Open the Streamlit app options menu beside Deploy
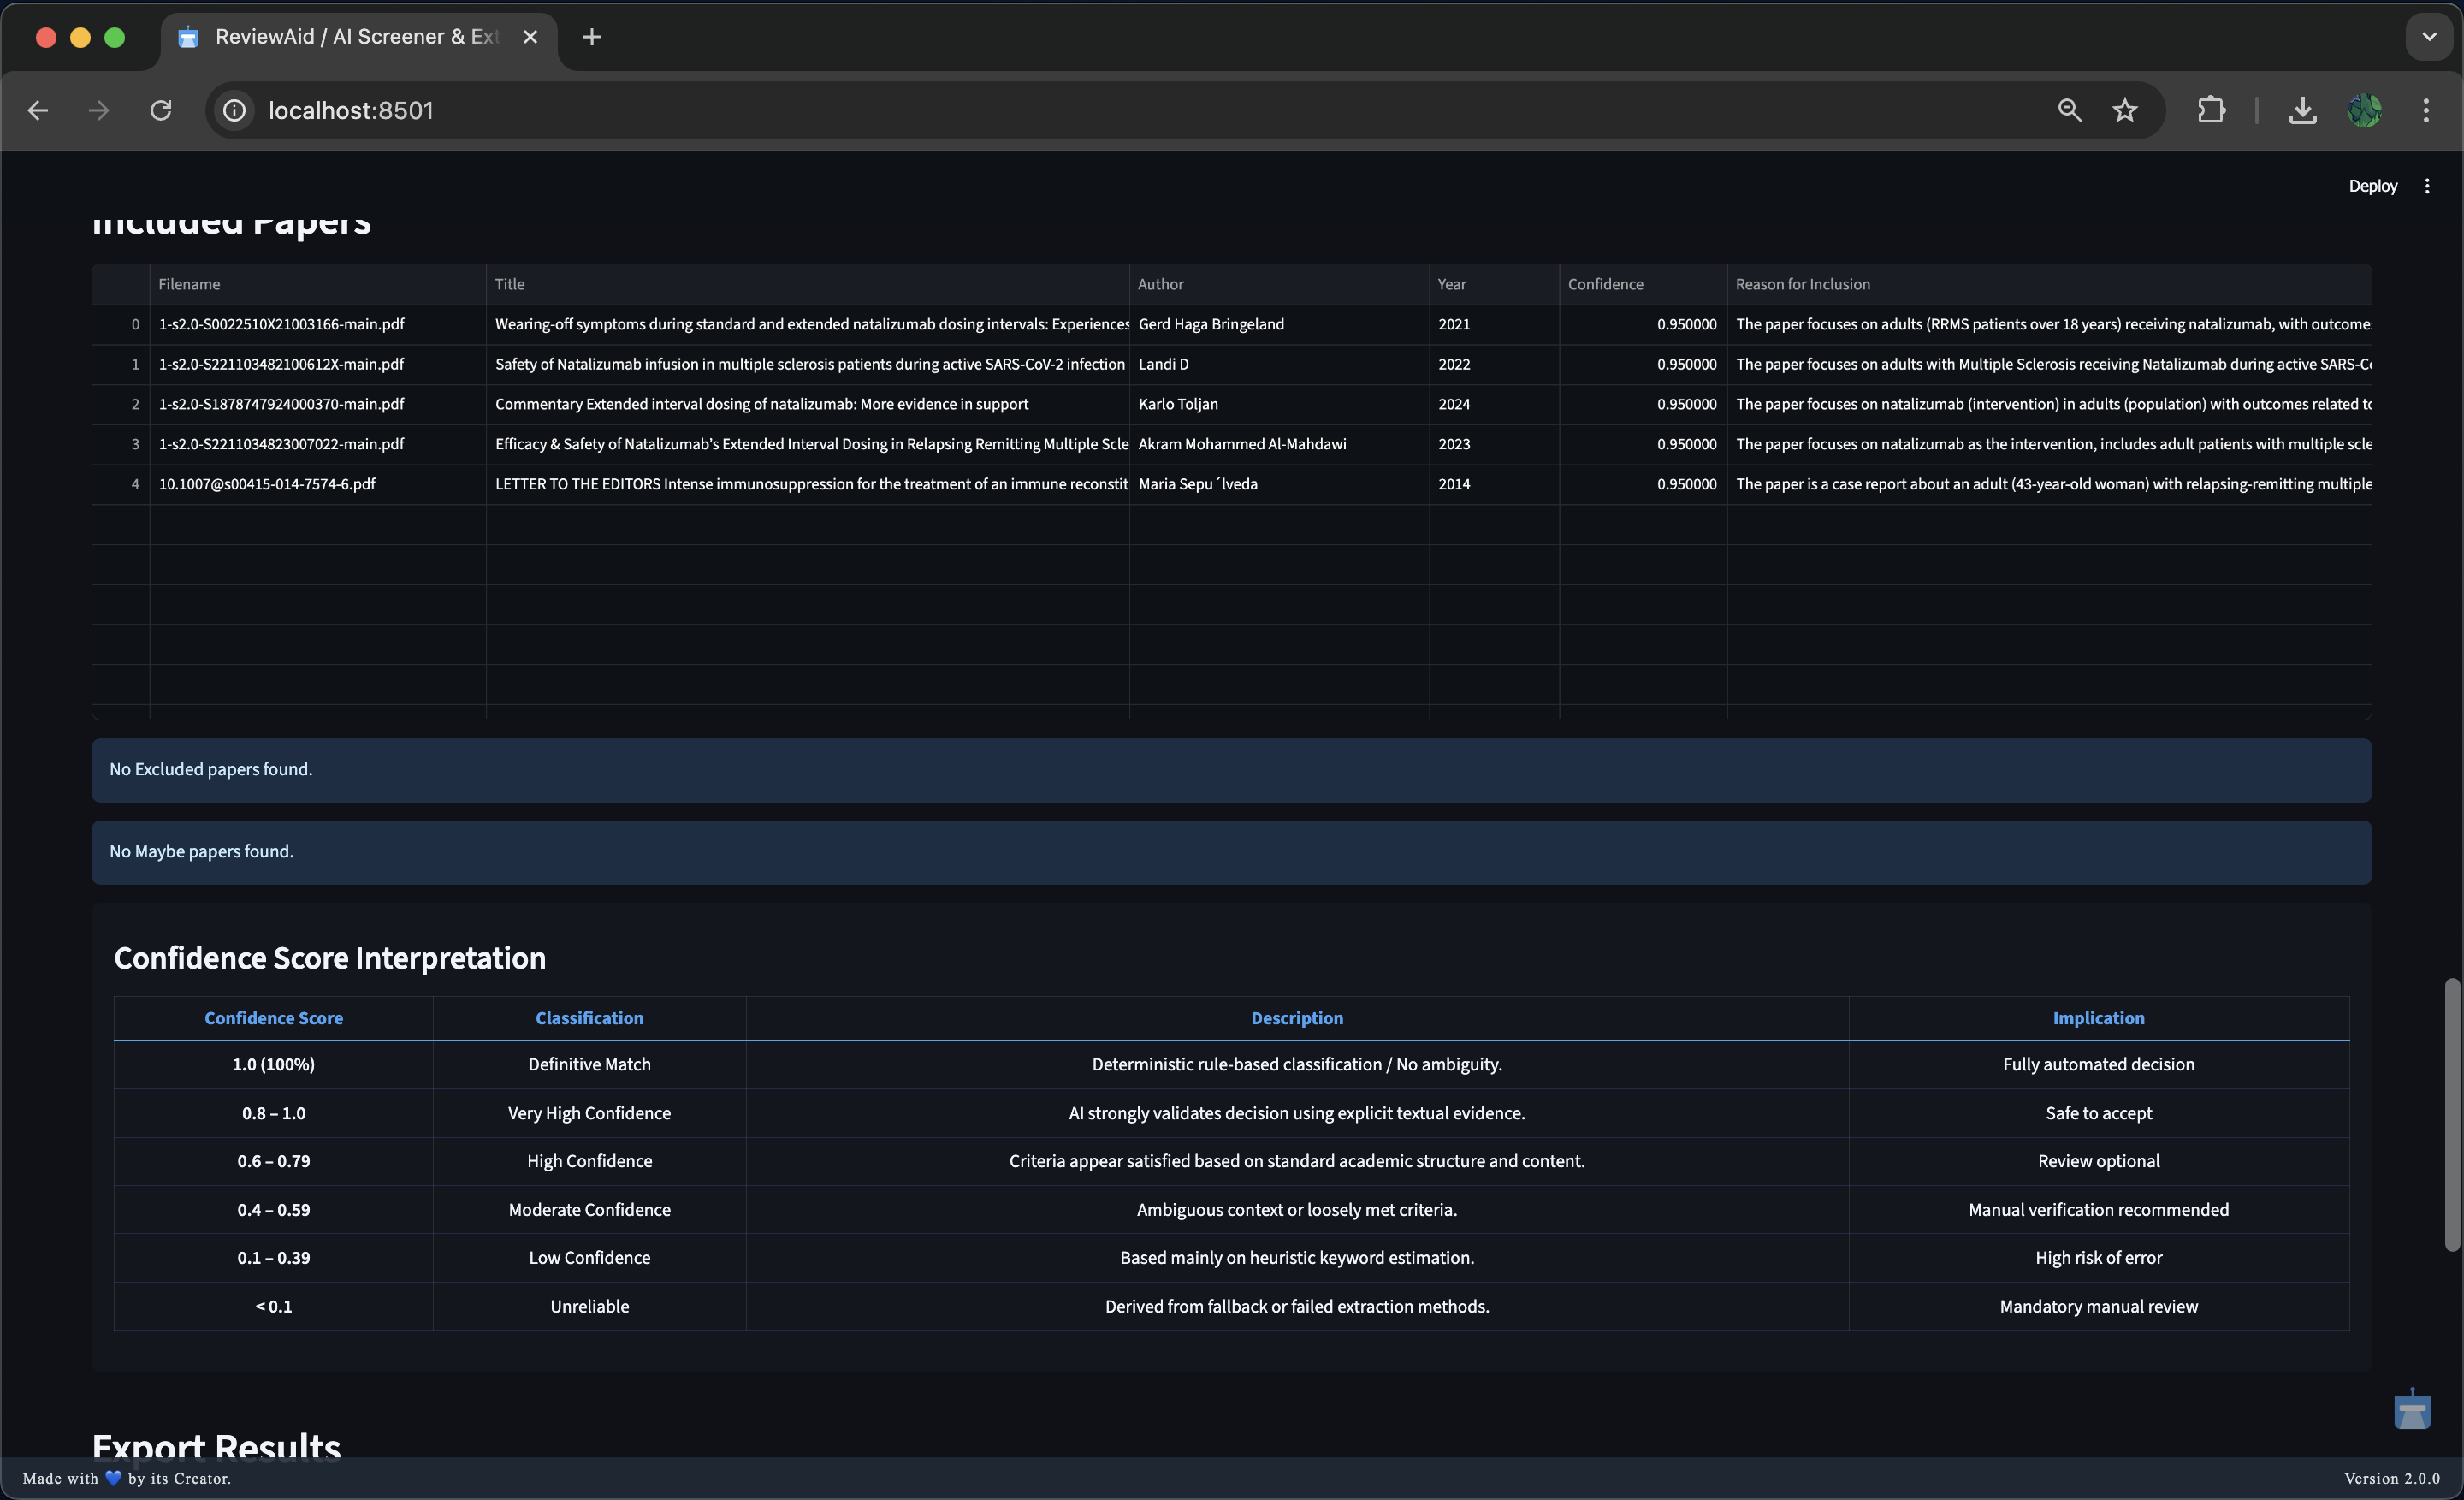The width and height of the screenshot is (2464, 1500). pyautogui.click(x=2428, y=186)
